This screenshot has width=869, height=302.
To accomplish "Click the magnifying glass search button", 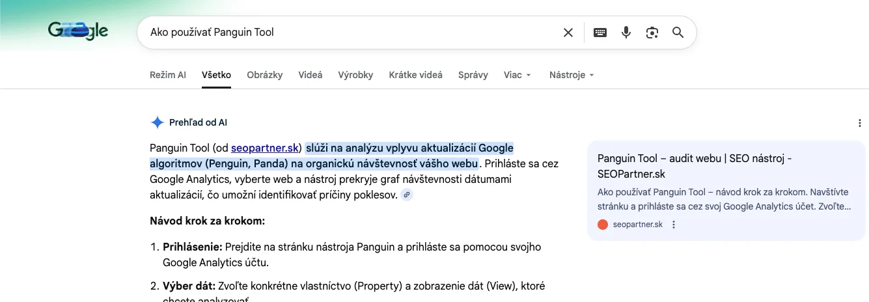I will [678, 33].
